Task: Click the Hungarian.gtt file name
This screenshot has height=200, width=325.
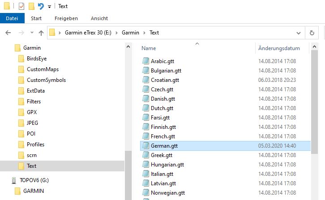Action: coord(167,165)
